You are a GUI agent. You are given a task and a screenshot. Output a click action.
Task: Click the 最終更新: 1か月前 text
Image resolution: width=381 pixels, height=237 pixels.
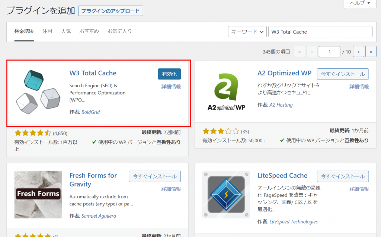pos(349,130)
